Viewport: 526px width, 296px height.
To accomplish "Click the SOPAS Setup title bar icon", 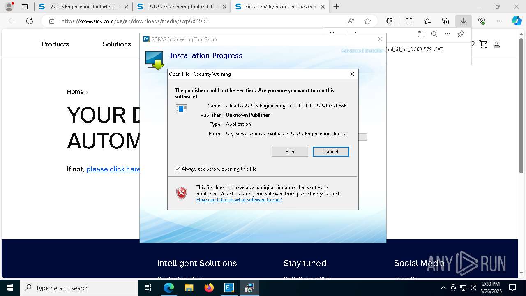I will (x=146, y=39).
